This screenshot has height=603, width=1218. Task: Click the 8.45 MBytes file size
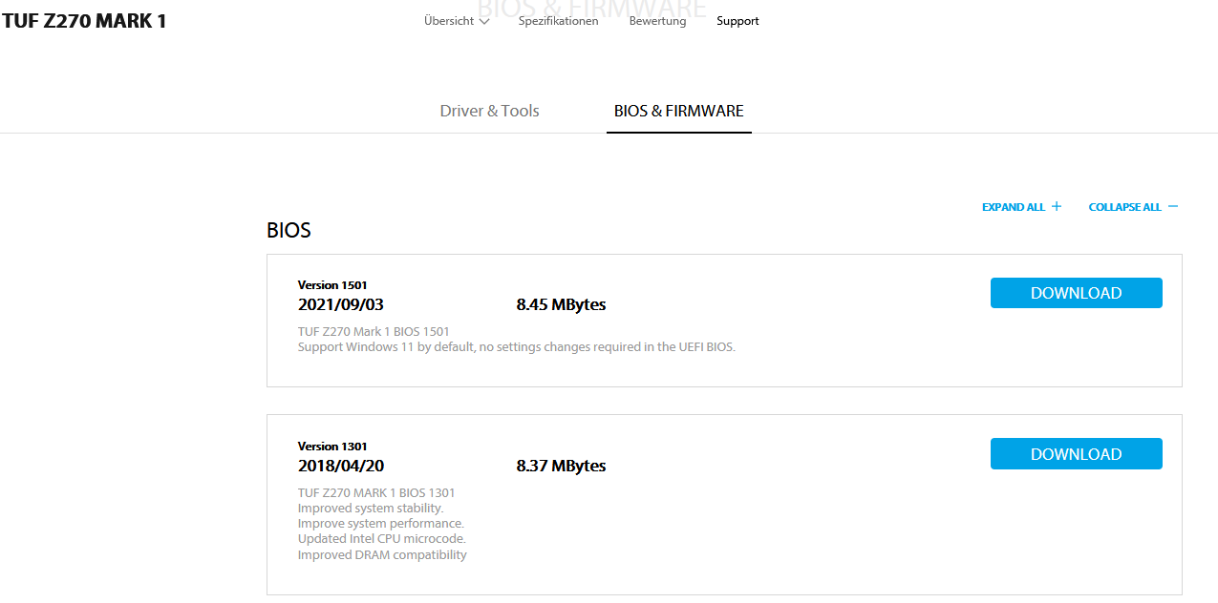coord(561,304)
